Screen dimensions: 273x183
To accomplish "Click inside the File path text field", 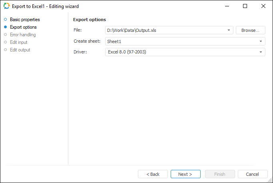I will click(x=165, y=30).
